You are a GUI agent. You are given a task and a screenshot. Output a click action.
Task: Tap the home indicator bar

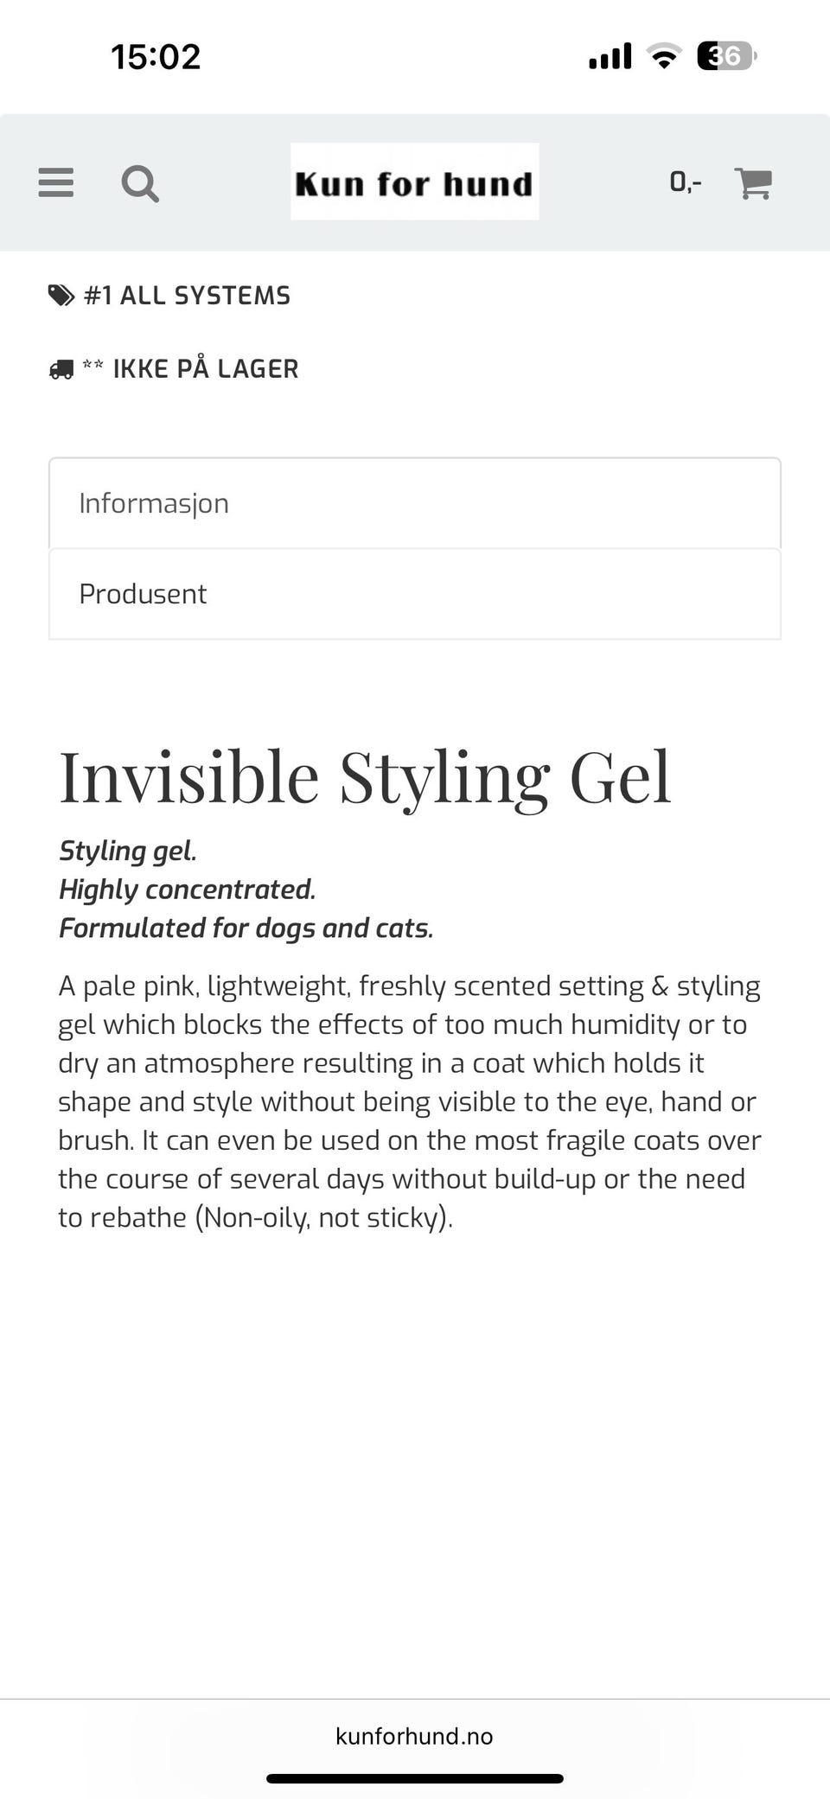click(x=414, y=1778)
